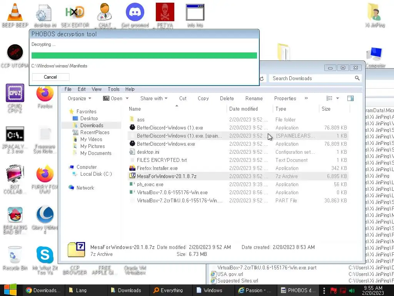
Task: Click Properties in Explorer toolbar
Action: (x=285, y=98)
